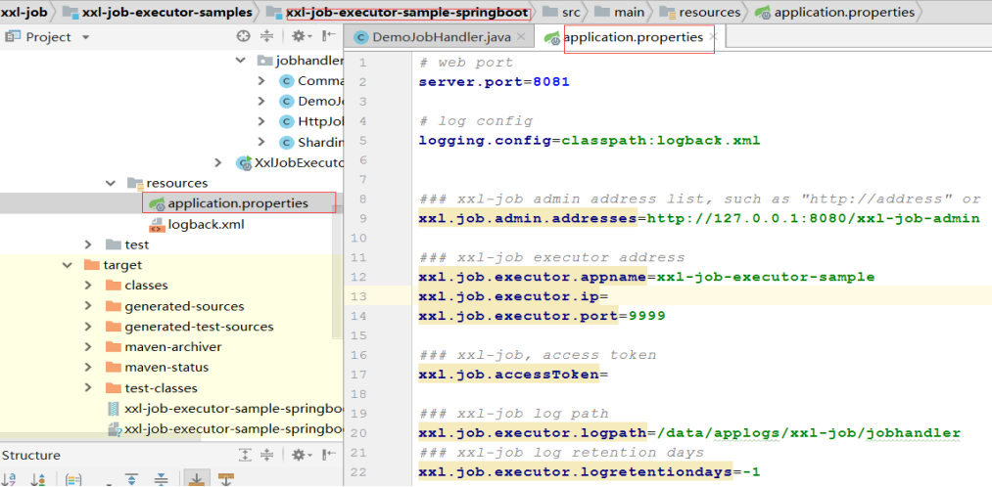Click Structure toolbar collapse-all arrows icon
The width and height of the screenshot is (992, 487).
[x=162, y=479]
